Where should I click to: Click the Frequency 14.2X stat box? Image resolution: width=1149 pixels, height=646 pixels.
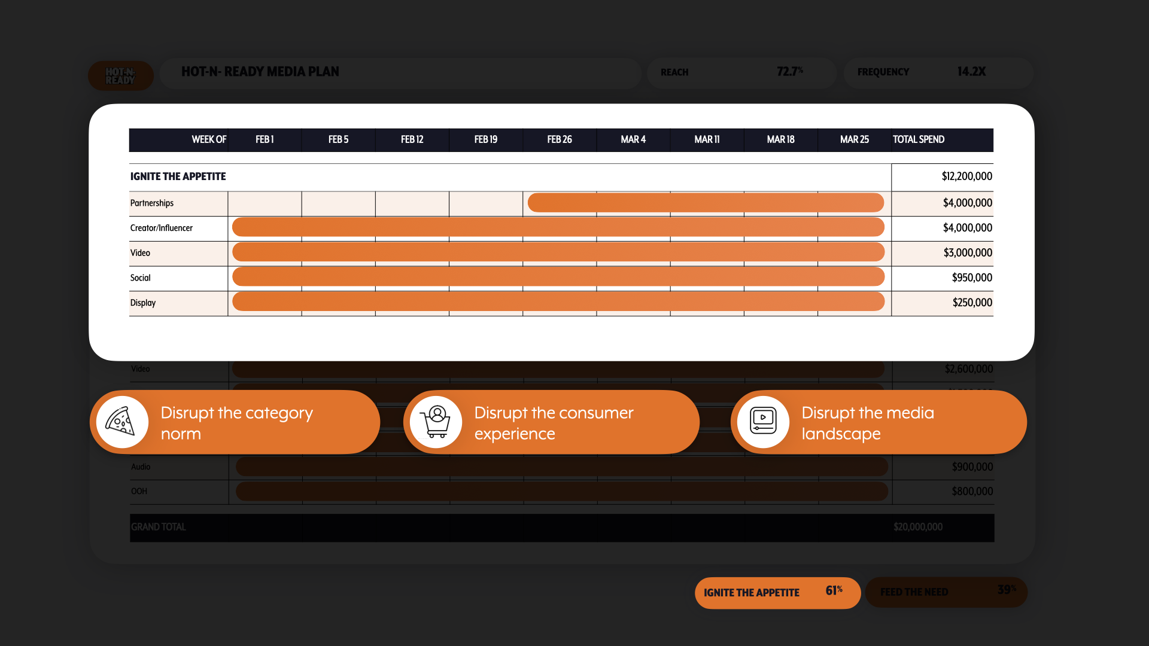pos(938,73)
